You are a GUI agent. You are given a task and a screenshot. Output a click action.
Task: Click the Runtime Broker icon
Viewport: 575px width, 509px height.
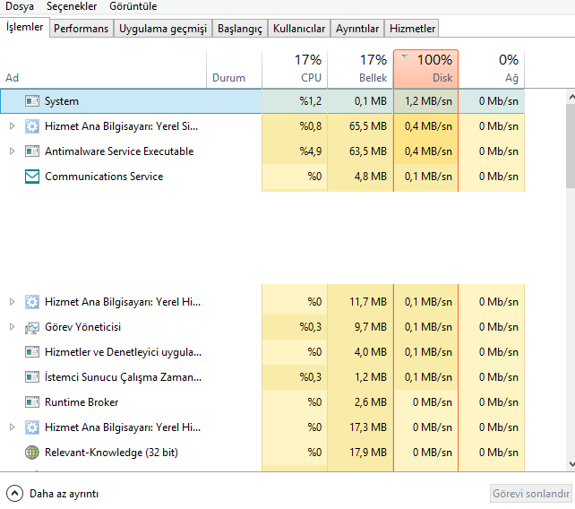pos(32,402)
